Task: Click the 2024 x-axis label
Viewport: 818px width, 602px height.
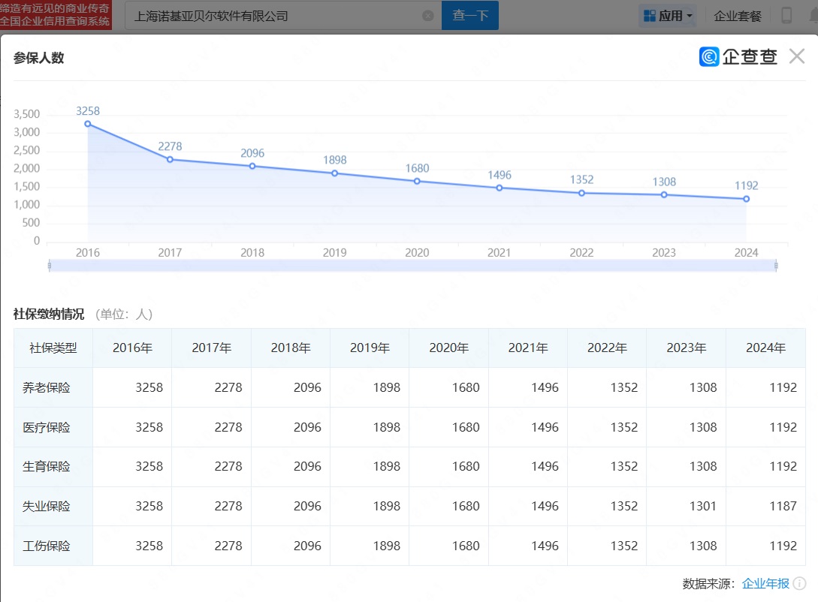Action: click(747, 253)
